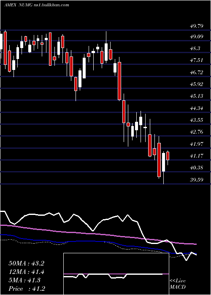Click the 12MA : 41.4 legend value
Viewport: 211px width, 295px height.
(x=26, y=272)
